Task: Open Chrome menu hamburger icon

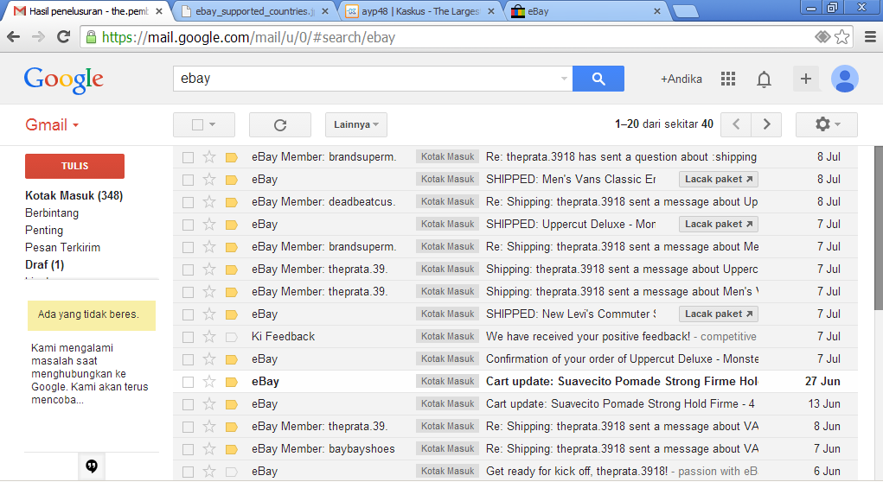Action: pos(870,37)
